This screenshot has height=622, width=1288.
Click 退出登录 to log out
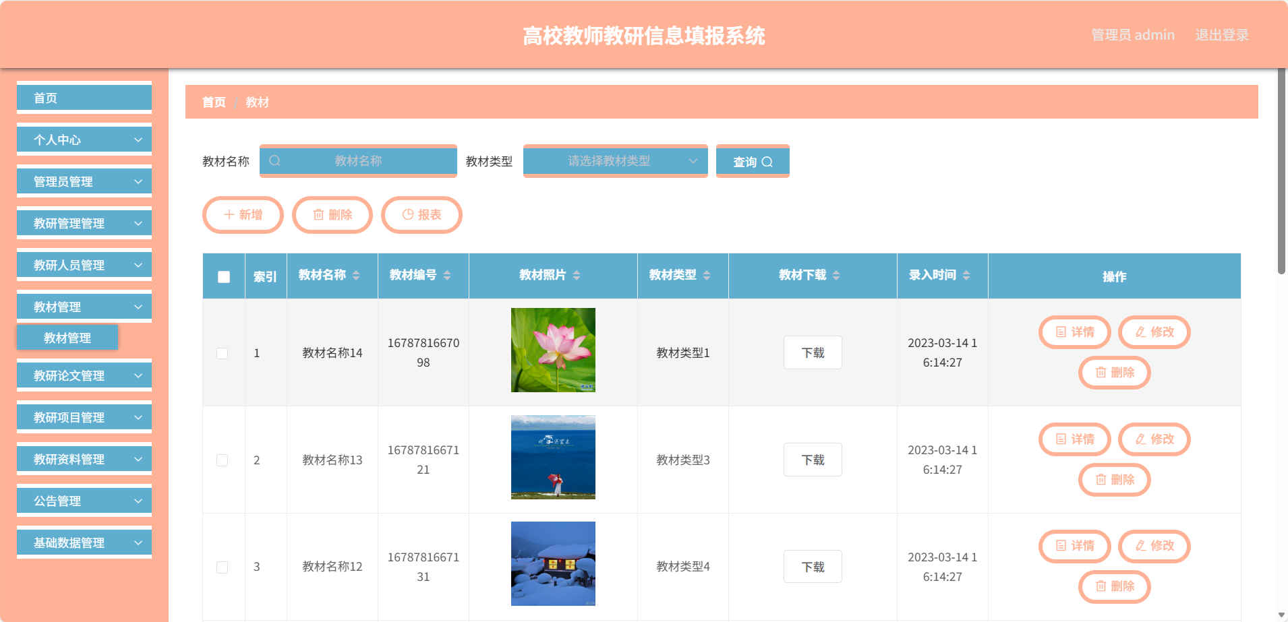1222,35
